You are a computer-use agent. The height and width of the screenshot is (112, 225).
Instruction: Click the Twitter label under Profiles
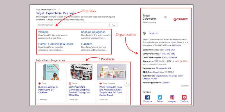coord(160,101)
